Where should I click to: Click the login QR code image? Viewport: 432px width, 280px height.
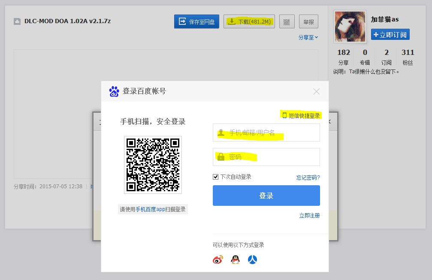[x=153, y=165]
